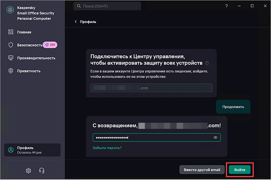Click the info icon beside the heading
Viewport: 271px width, 180px height.
pyautogui.click(x=207, y=63)
